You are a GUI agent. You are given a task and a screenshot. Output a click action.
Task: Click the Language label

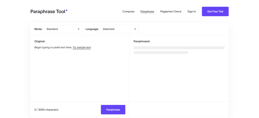point(92,29)
